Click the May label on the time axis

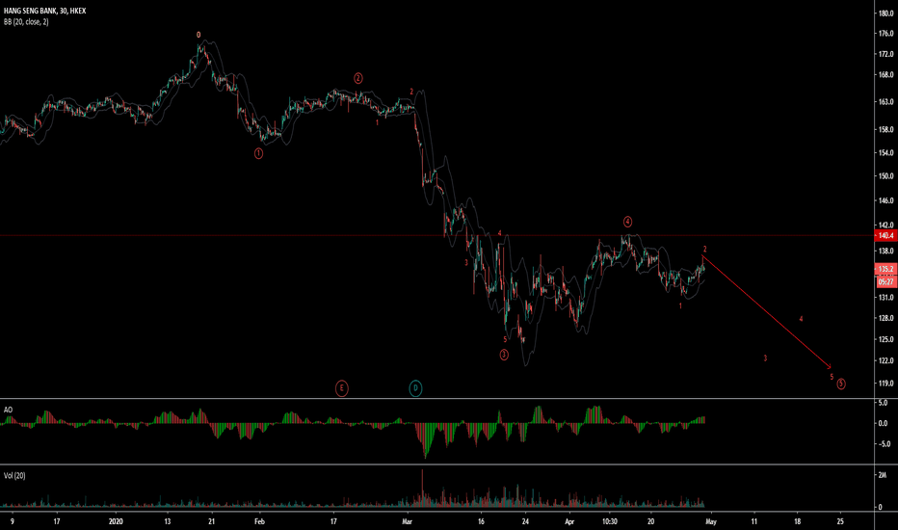(711, 521)
